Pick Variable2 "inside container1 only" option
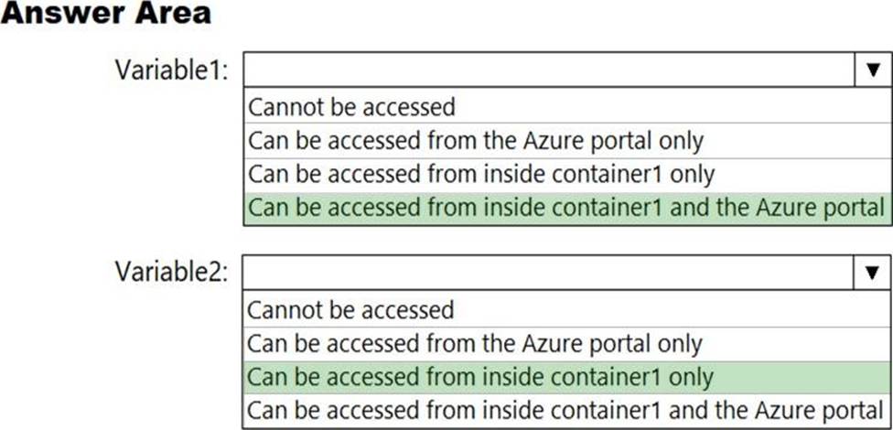This screenshot has width=893, height=430. tap(481, 376)
